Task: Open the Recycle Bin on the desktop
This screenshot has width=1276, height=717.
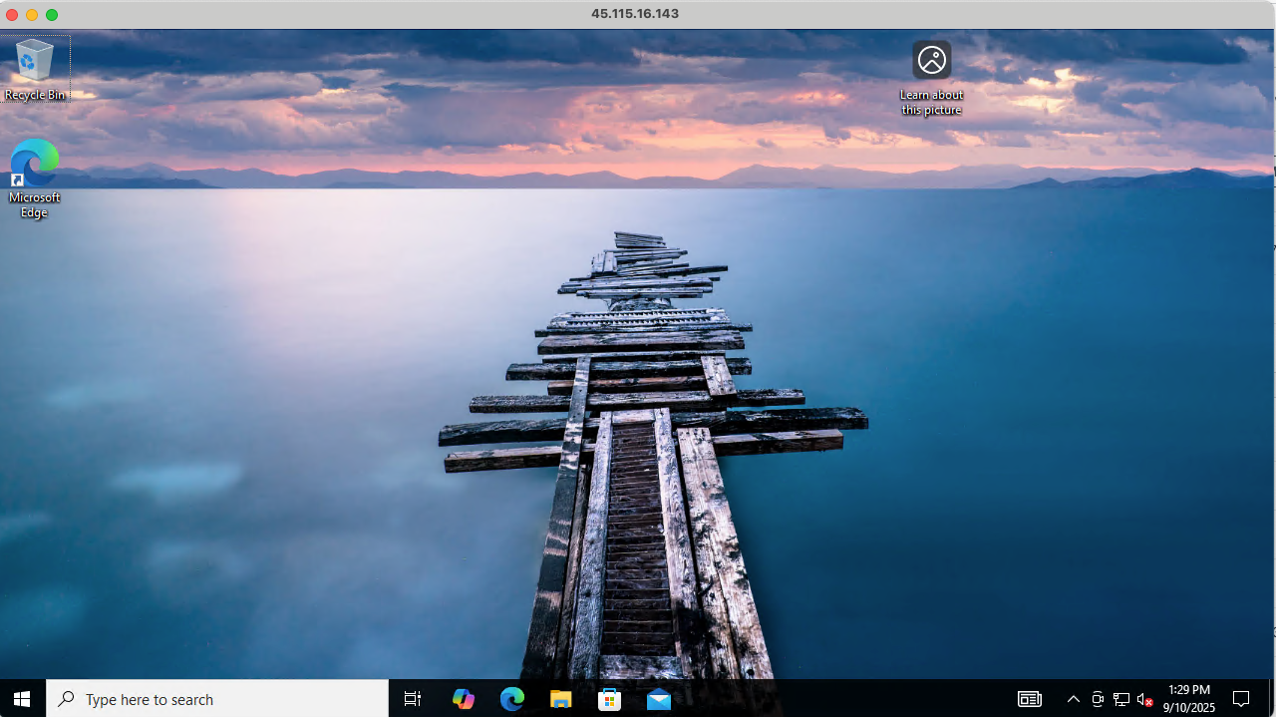Action: pos(35,60)
